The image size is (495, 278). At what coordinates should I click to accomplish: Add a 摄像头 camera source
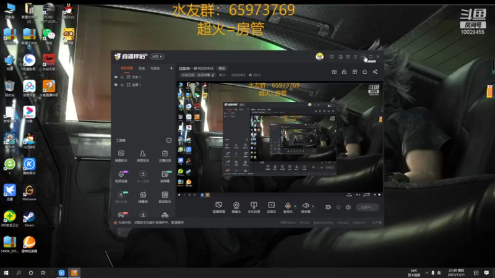click(x=236, y=208)
